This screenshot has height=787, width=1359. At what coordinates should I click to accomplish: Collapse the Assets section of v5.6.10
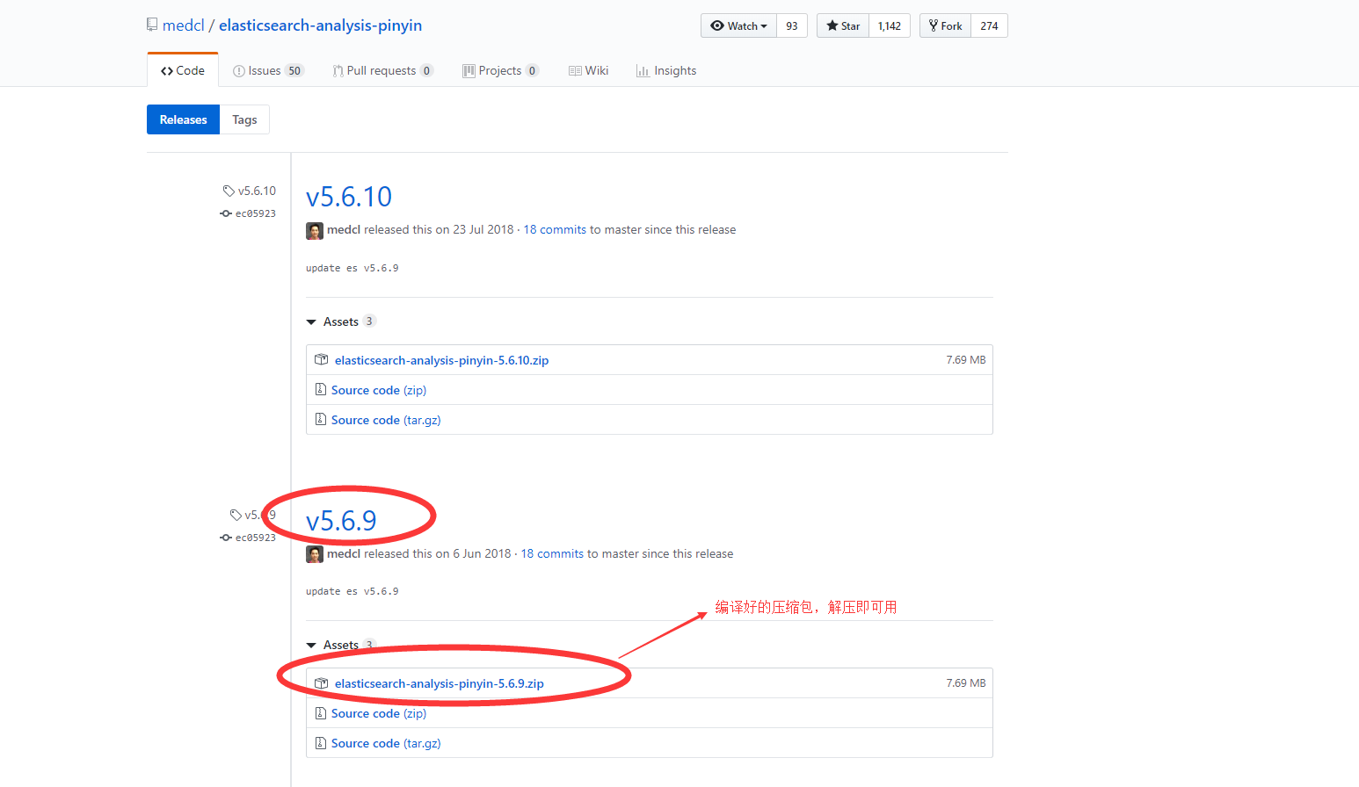pyautogui.click(x=340, y=321)
